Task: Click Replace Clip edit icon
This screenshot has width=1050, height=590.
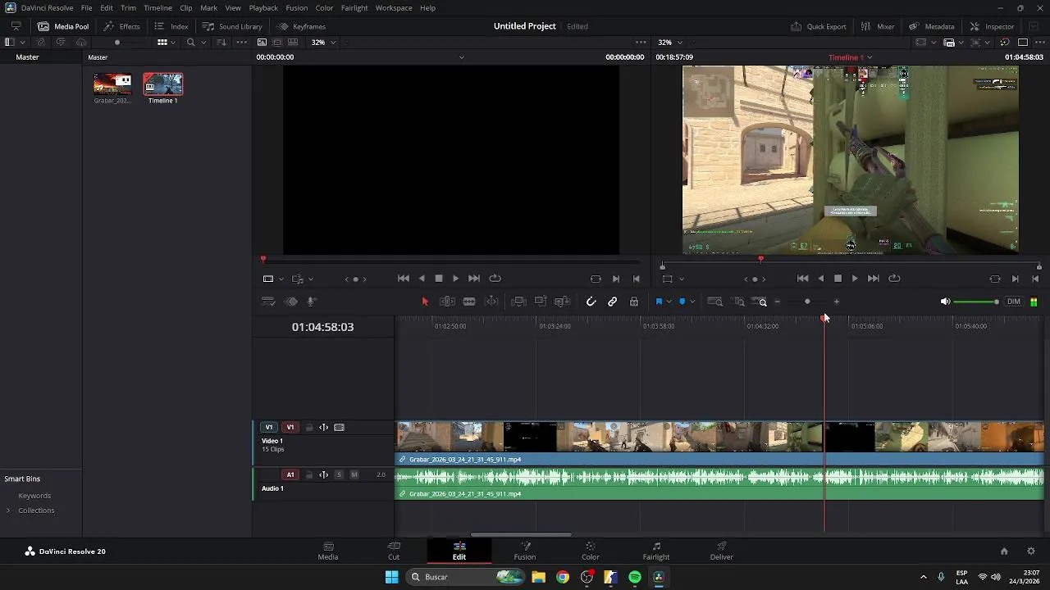Action: click(563, 302)
